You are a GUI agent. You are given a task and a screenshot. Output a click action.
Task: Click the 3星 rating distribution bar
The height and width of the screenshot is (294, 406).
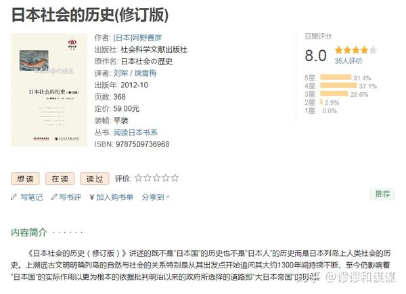pos(334,94)
